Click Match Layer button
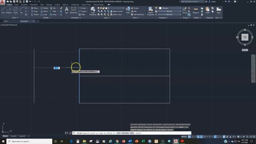Screen dimensions: 256x144 [x=116, y=14]
